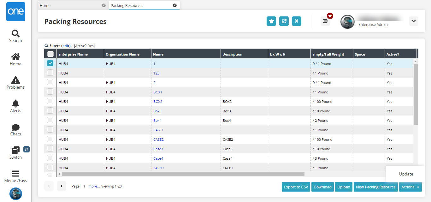431x202 pixels.
Task: Refresh the Packing Resources page
Action: coord(284,21)
